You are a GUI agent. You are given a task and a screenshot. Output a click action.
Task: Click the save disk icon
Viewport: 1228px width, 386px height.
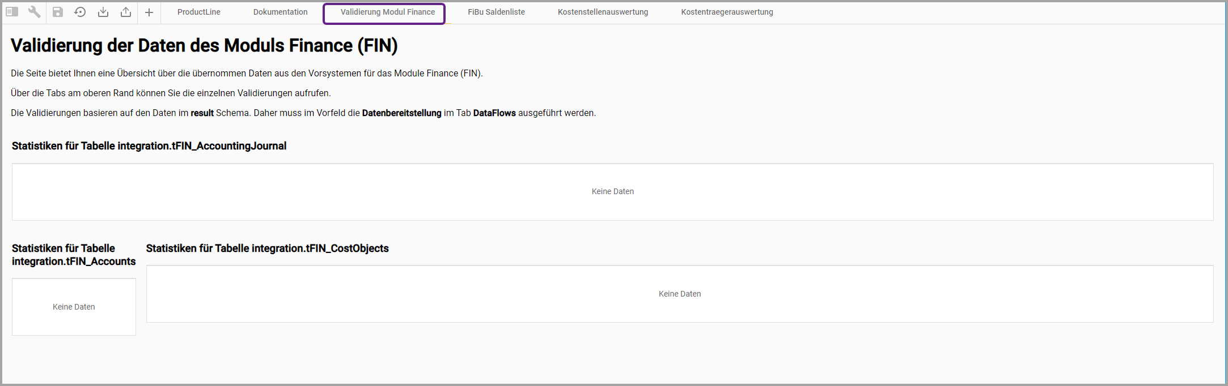point(58,12)
